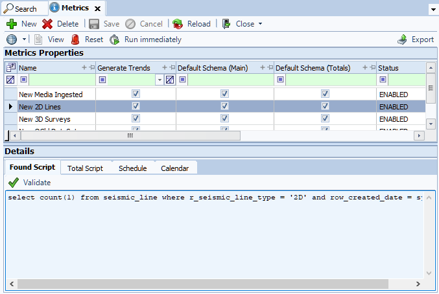Toggle Default Schema (Totals) for New 3D Surveys

click(x=325, y=119)
